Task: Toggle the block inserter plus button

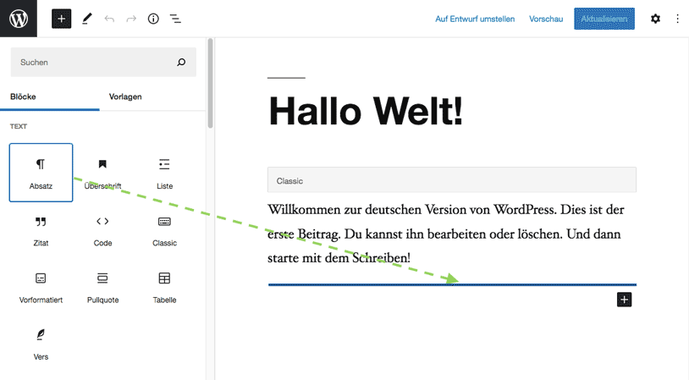Action: pyautogui.click(x=62, y=19)
